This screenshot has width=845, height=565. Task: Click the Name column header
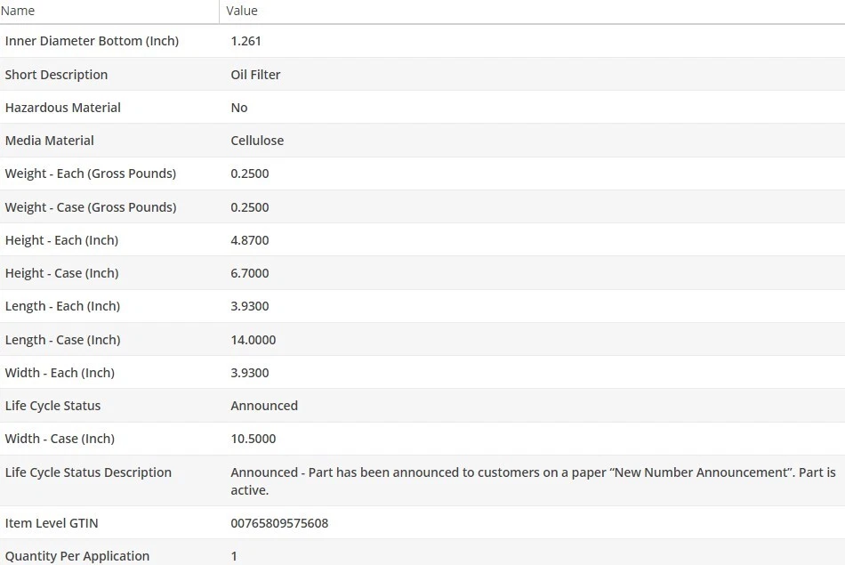[x=18, y=11]
